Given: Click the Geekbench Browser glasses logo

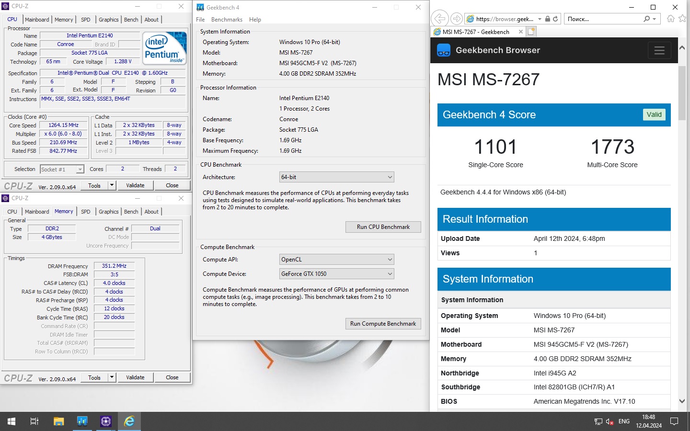Looking at the screenshot, I should point(444,50).
